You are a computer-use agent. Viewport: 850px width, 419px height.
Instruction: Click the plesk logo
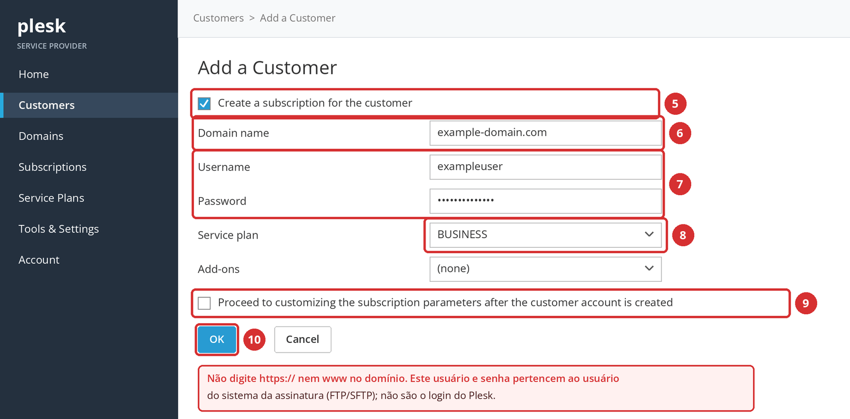(41, 26)
